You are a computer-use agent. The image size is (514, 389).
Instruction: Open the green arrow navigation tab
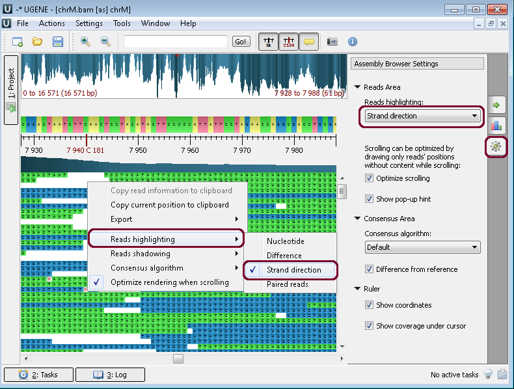[x=496, y=105]
